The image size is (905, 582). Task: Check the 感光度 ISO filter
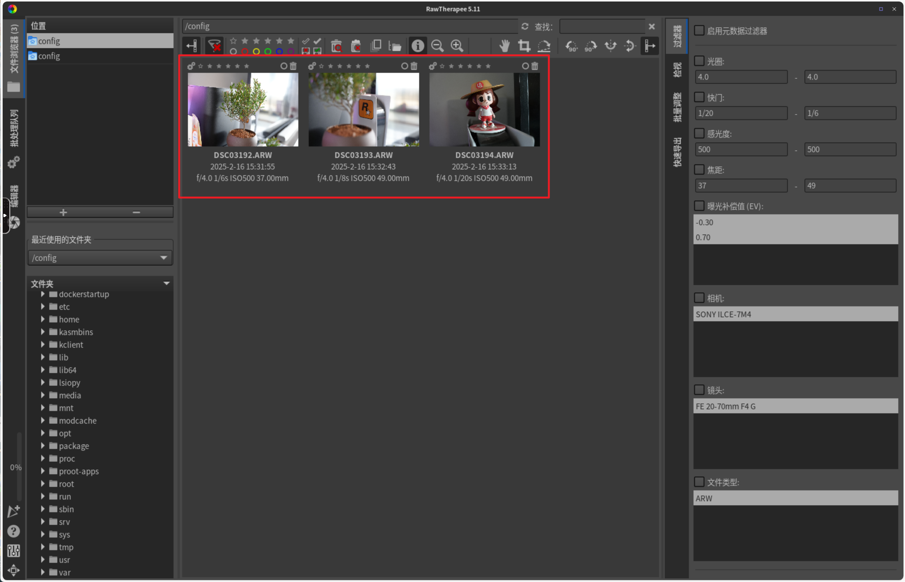699,133
